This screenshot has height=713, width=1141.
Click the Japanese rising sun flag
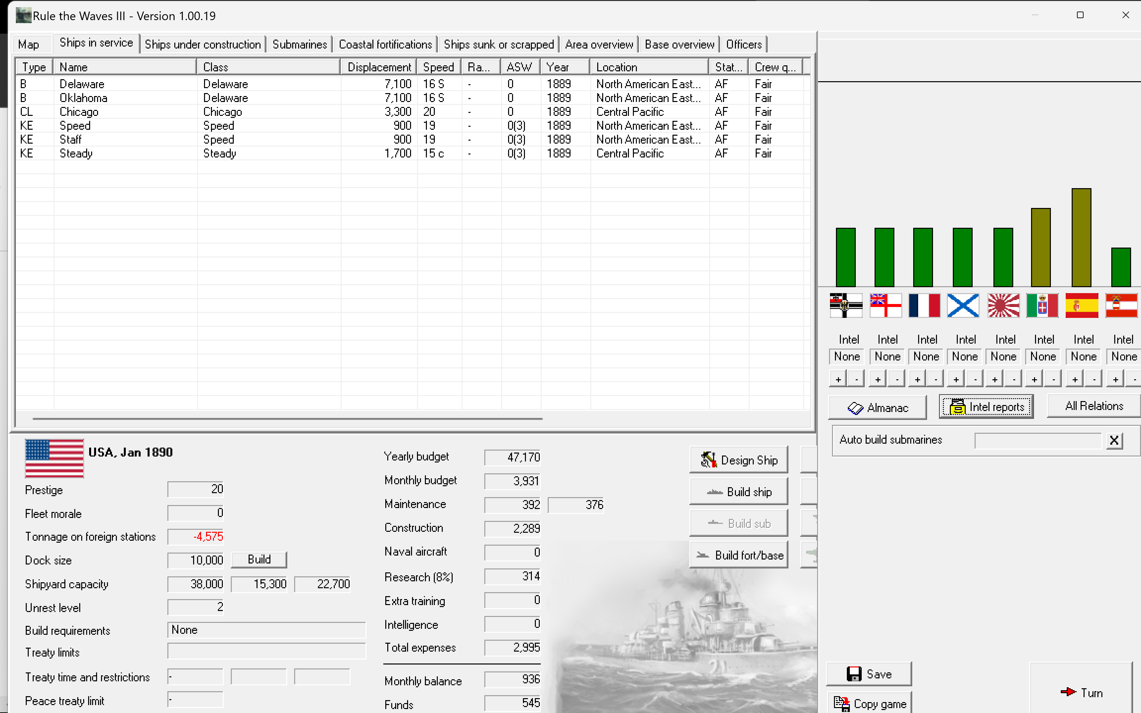[1003, 306]
